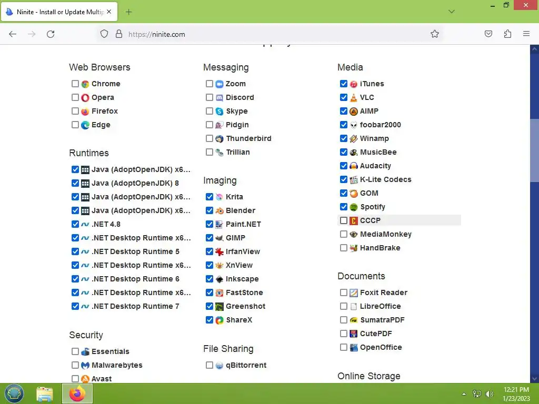
Task: Click the Foxit Reader icon
Action: pyautogui.click(x=353, y=292)
